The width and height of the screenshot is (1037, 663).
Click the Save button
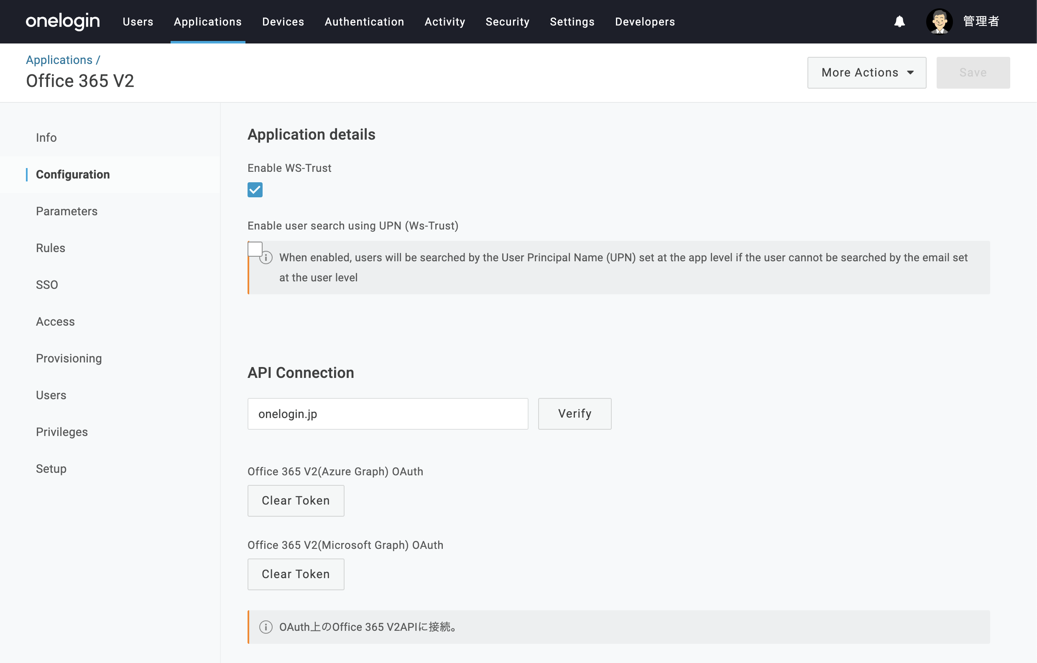click(973, 73)
